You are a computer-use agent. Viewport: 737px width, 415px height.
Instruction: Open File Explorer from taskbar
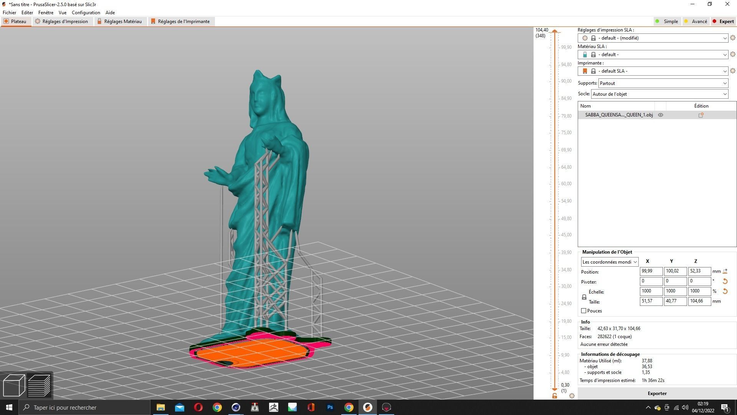coord(160,407)
